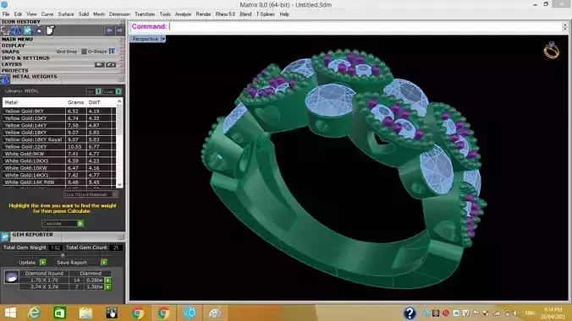Open File menu
Viewport: 572px width, 321px height.
[x=6, y=14]
